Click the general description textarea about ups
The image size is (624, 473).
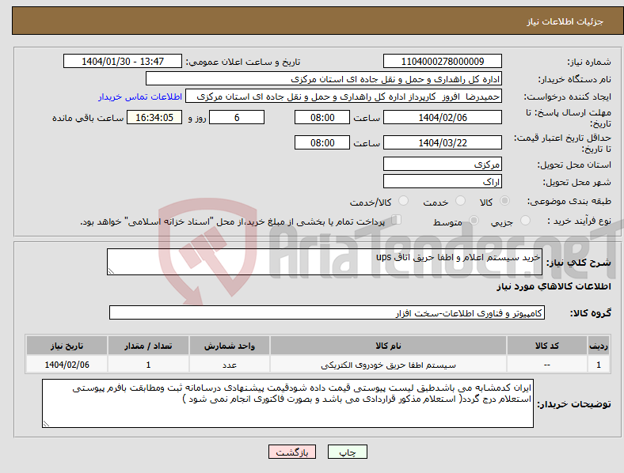click(325, 262)
